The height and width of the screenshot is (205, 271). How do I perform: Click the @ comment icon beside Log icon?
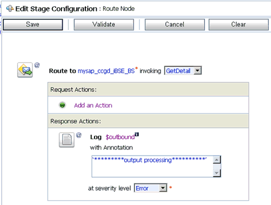coord(79,135)
